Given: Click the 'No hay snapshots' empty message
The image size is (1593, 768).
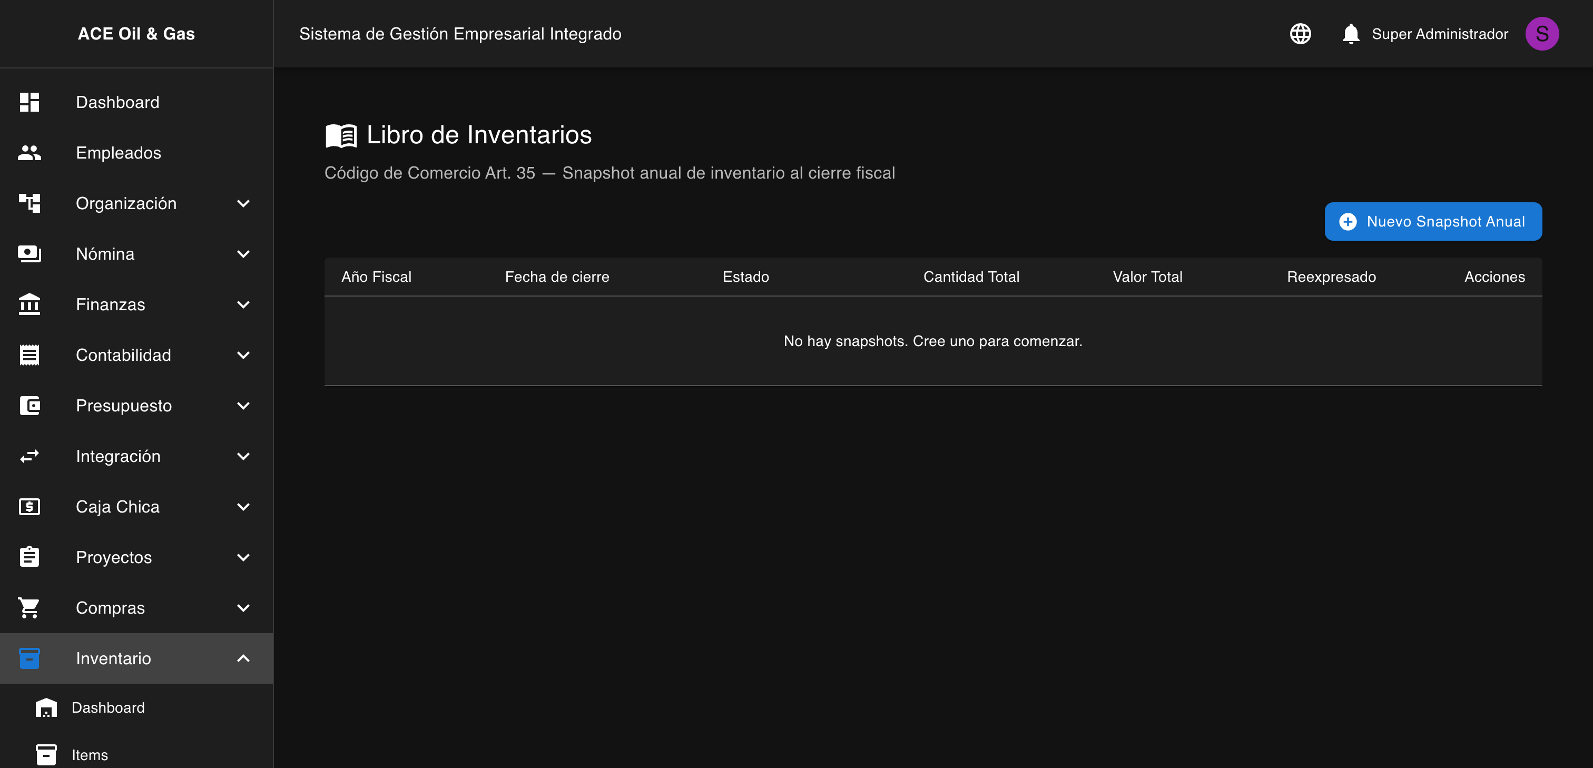Looking at the screenshot, I should click(x=932, y=341).
